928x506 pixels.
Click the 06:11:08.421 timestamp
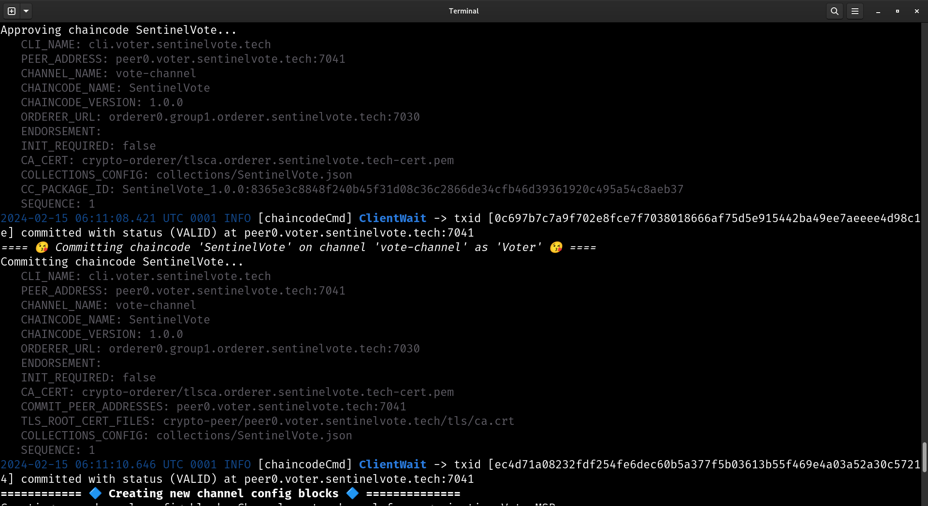116,218
